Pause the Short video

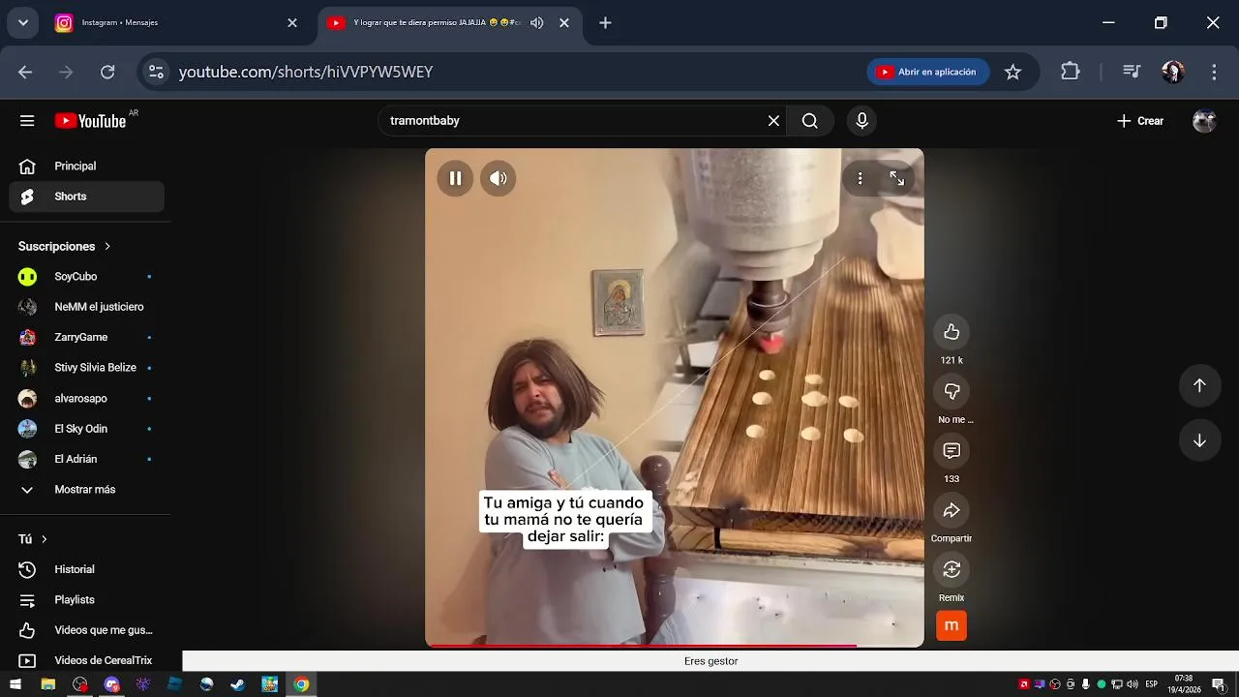pyautogui.click(x=455, y=178)
